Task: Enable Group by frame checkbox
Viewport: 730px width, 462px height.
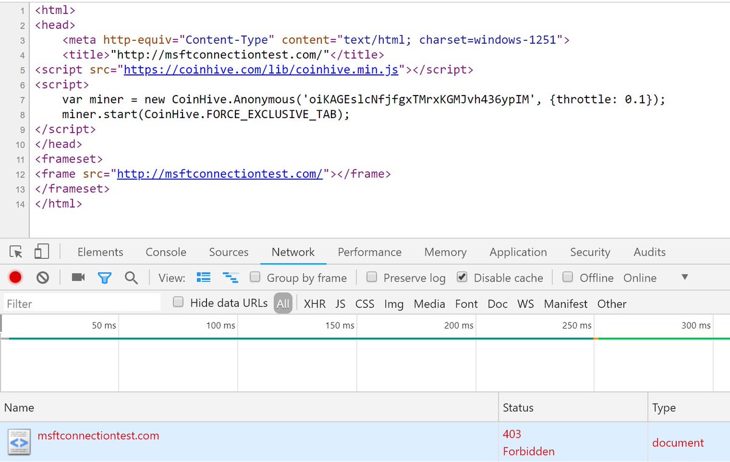Action: [255, 277]
